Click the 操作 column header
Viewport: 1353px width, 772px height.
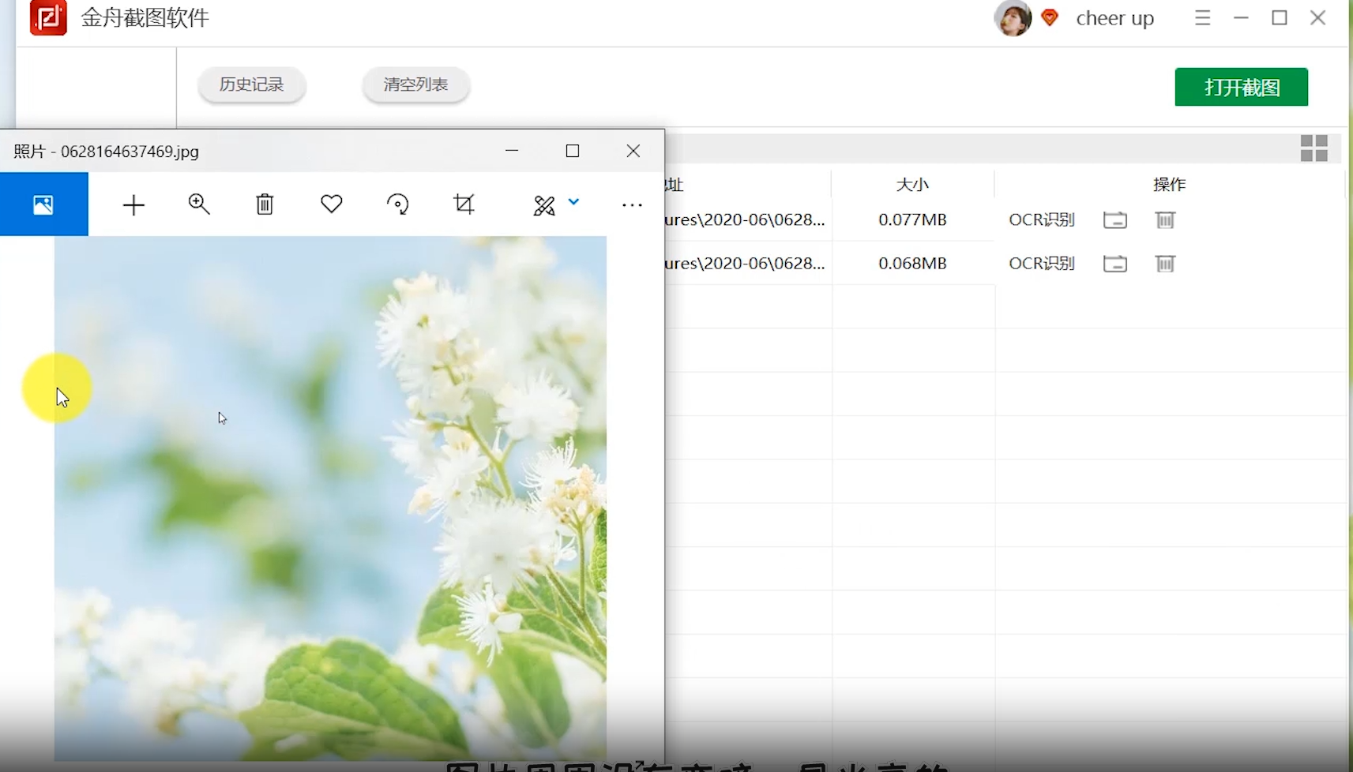click(x=1169, y=185)
